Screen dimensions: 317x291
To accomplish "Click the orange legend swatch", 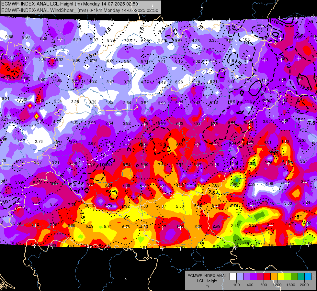I will 274,277.
